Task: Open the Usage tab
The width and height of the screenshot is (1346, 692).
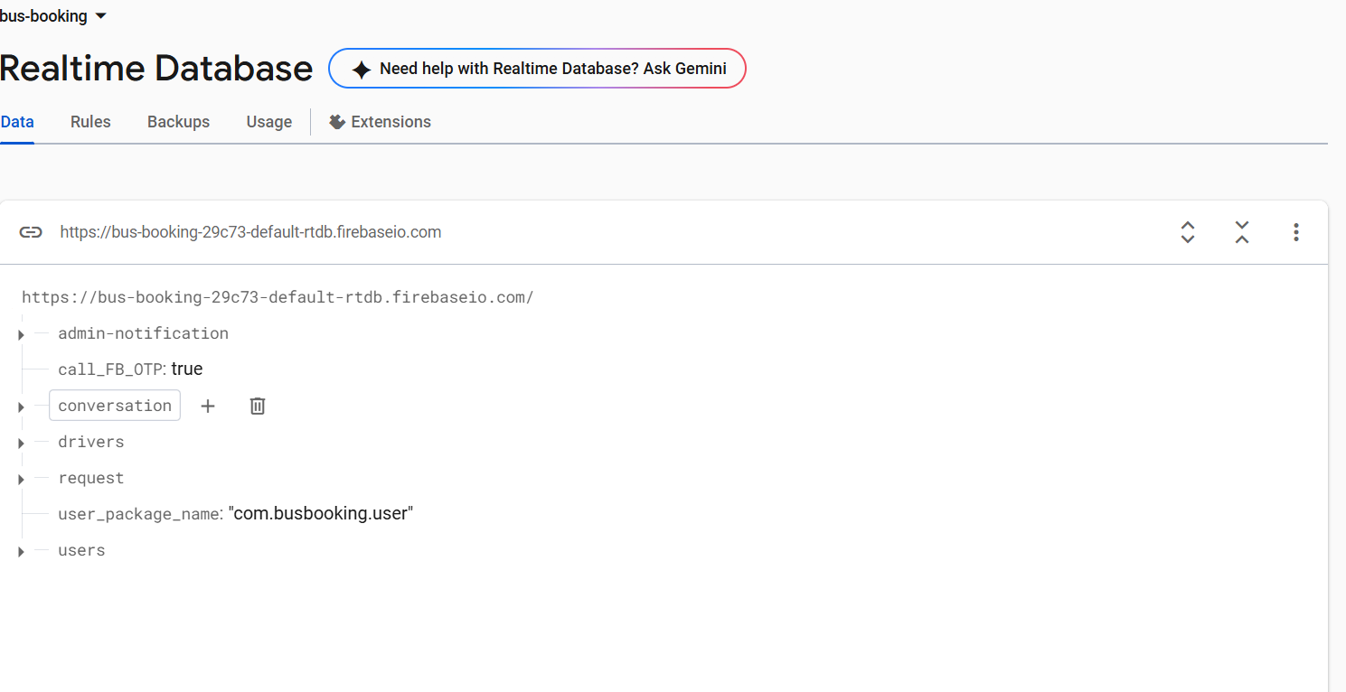Action: coord(269,122)
